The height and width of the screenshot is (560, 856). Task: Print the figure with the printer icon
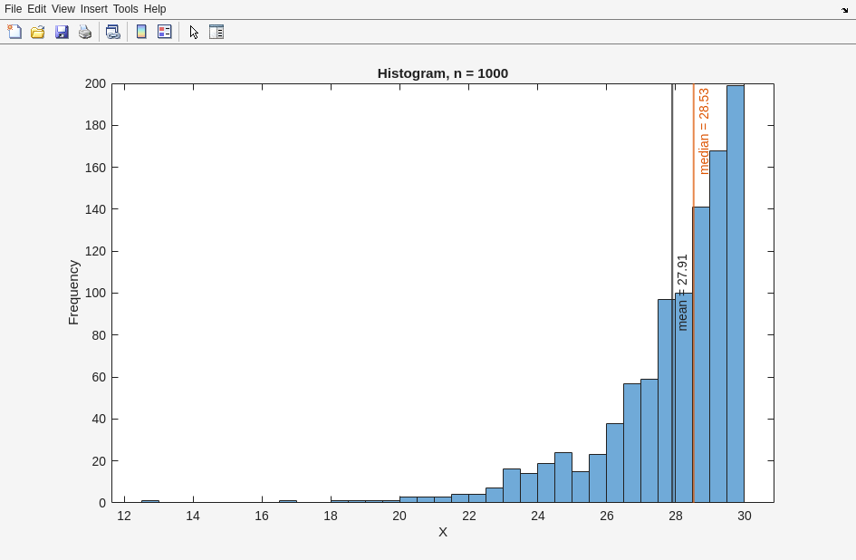tap(85, 32)
